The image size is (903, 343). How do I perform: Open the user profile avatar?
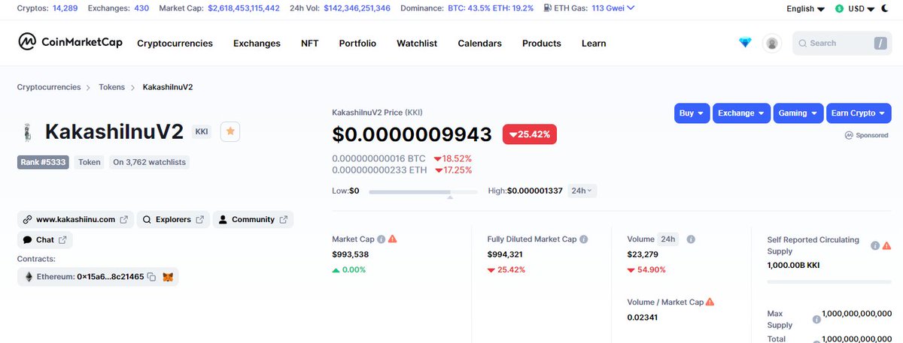pos(771,44)
